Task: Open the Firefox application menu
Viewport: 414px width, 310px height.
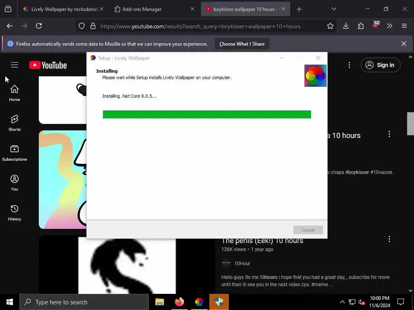Action: pyautogui.click(x=404, y=26)
